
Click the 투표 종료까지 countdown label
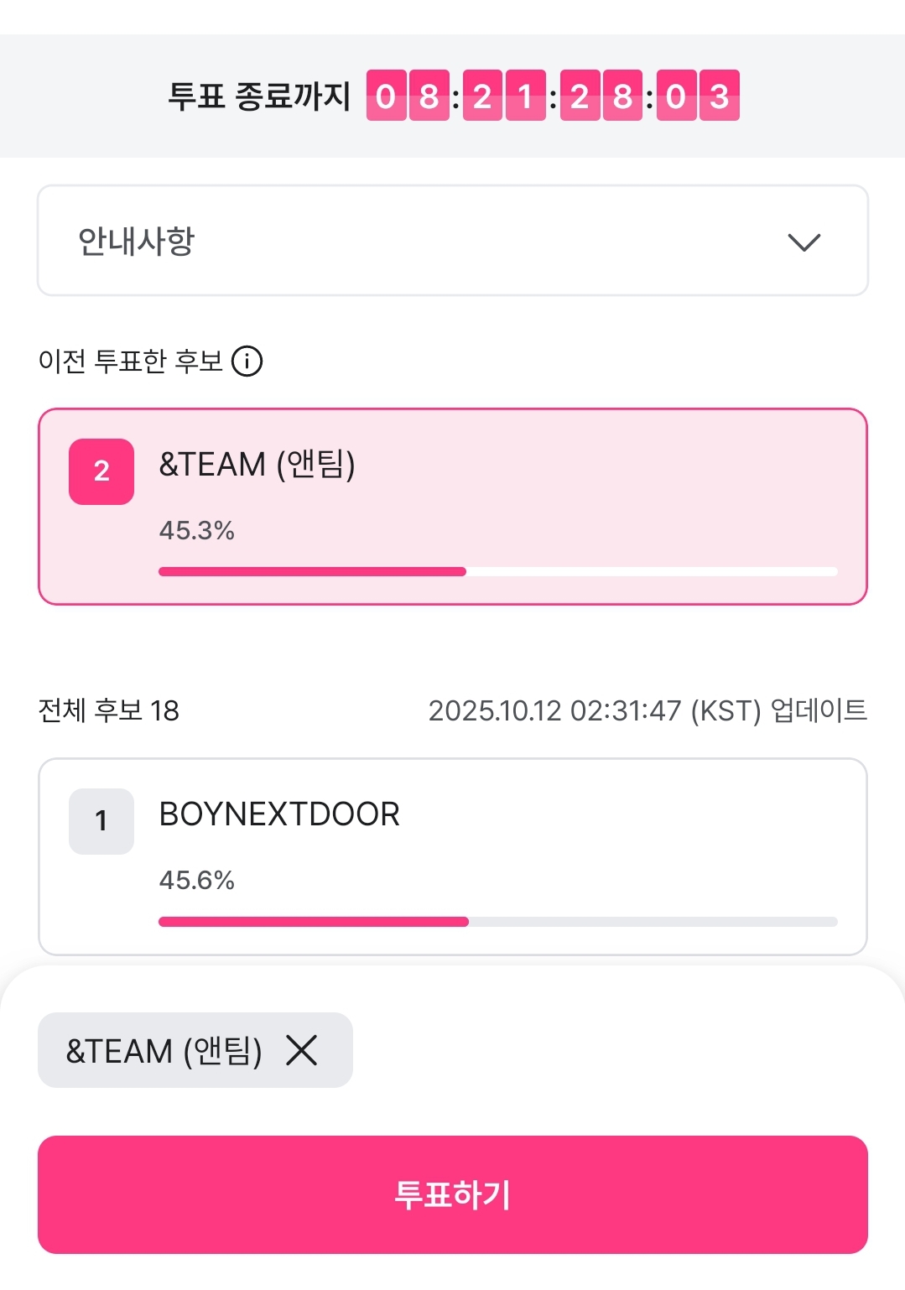click(259, 96)
